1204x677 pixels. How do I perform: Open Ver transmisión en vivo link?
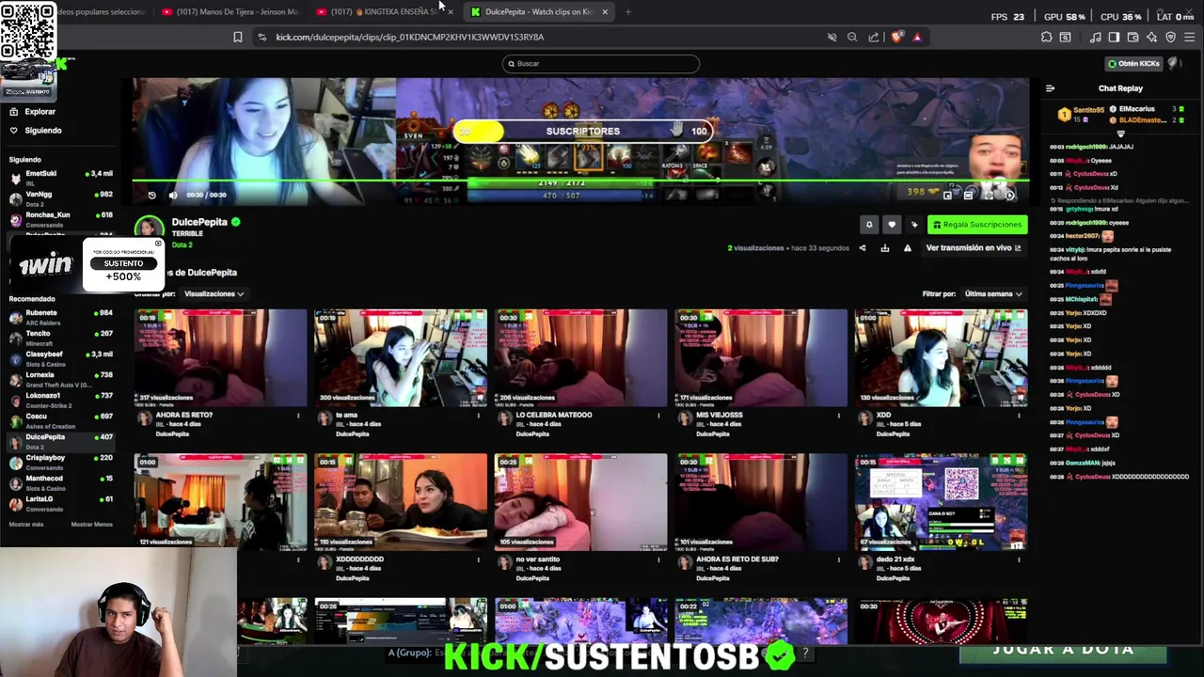[974, 248]
